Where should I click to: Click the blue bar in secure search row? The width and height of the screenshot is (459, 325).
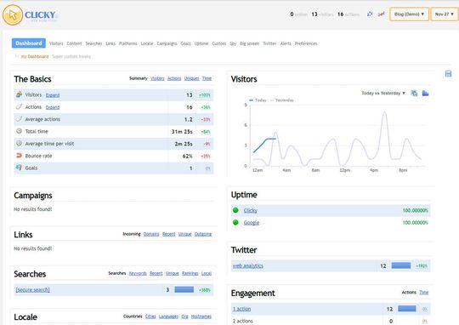[x=184, y=289]
